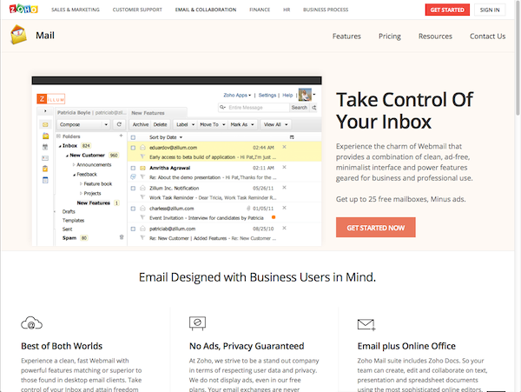Click the unread envelope icon for Amritha Agrawal

click(142, 168)
